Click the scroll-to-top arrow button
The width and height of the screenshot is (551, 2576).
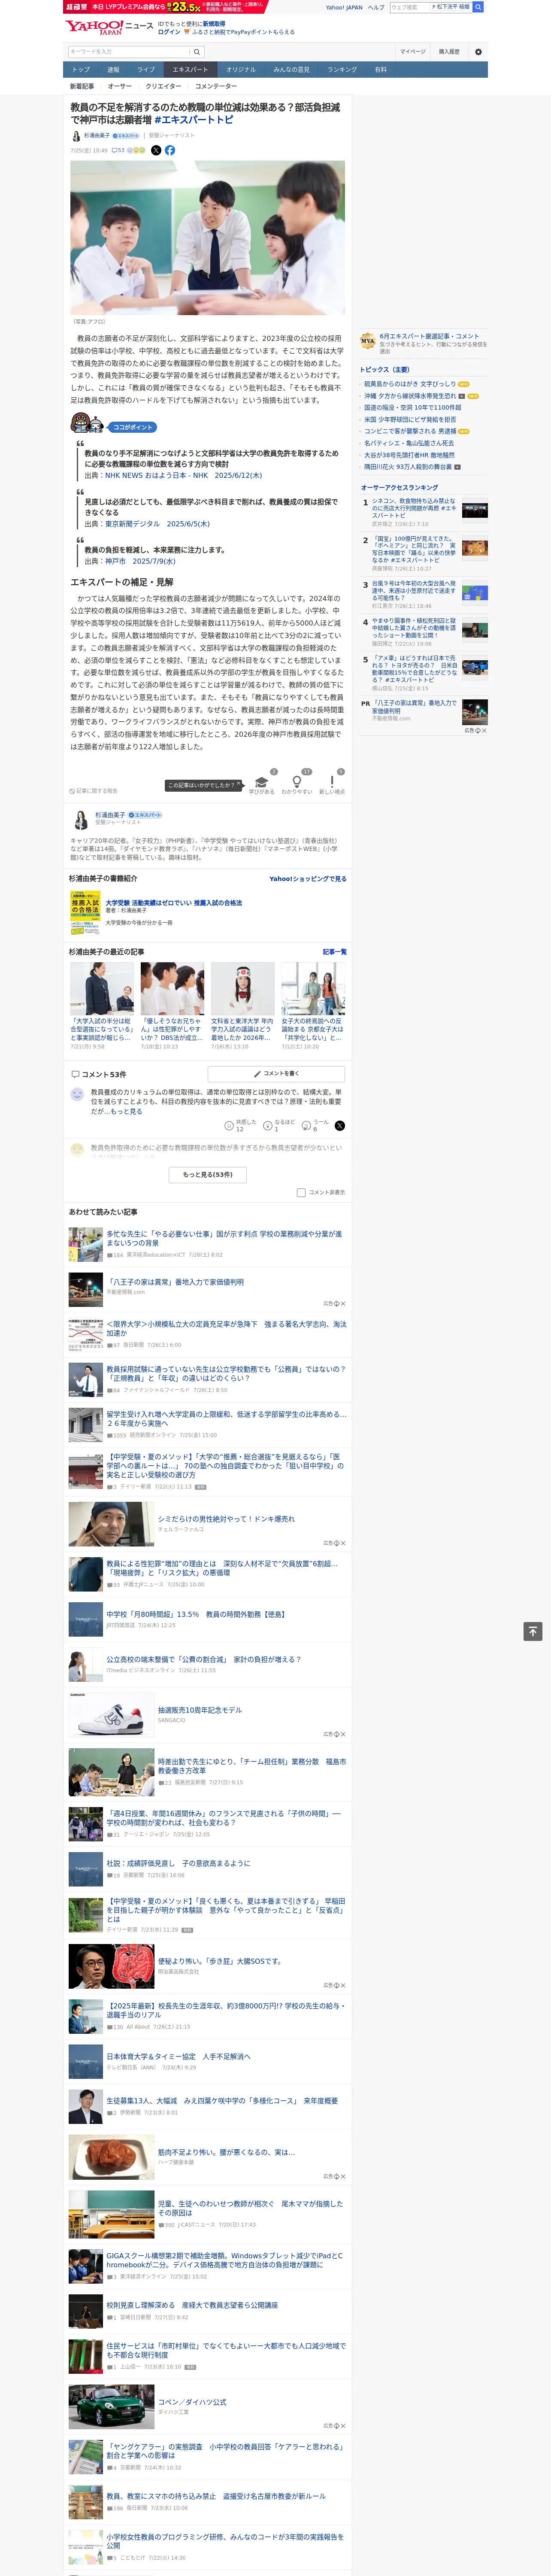point(533,1631)
